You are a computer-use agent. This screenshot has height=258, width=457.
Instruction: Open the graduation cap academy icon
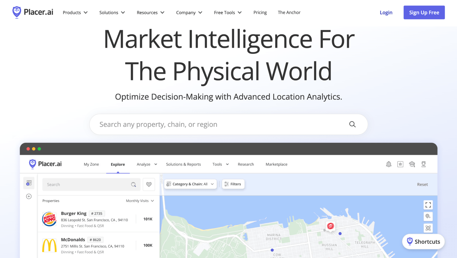412,164
